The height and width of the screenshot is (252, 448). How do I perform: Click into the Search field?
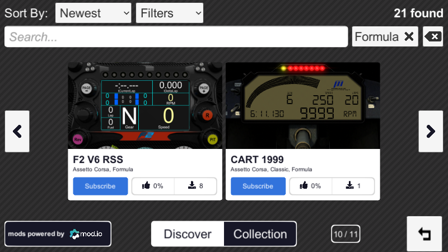point(176,36)
